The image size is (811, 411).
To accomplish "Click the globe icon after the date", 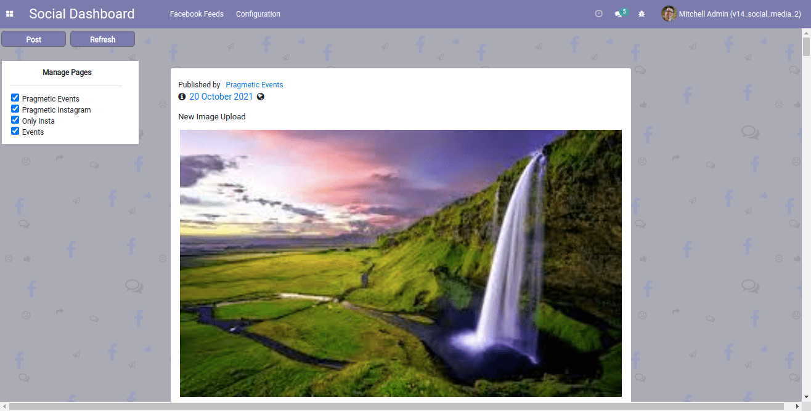I will 261,97.
